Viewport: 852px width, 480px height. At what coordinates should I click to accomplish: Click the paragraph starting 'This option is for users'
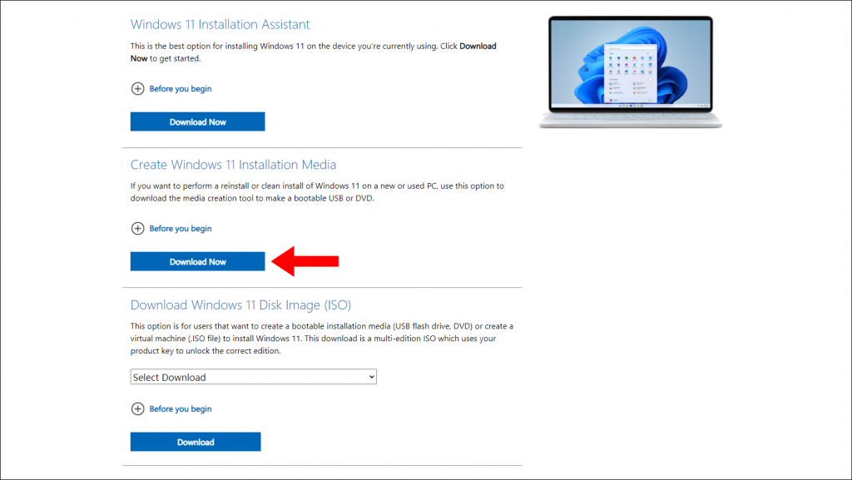click(322, 339)
